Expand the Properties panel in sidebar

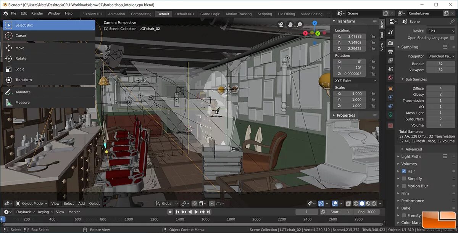point(346,115)
